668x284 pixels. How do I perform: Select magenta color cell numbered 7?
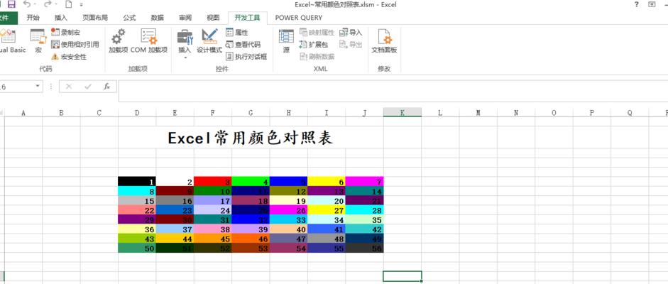coord(364,181)
